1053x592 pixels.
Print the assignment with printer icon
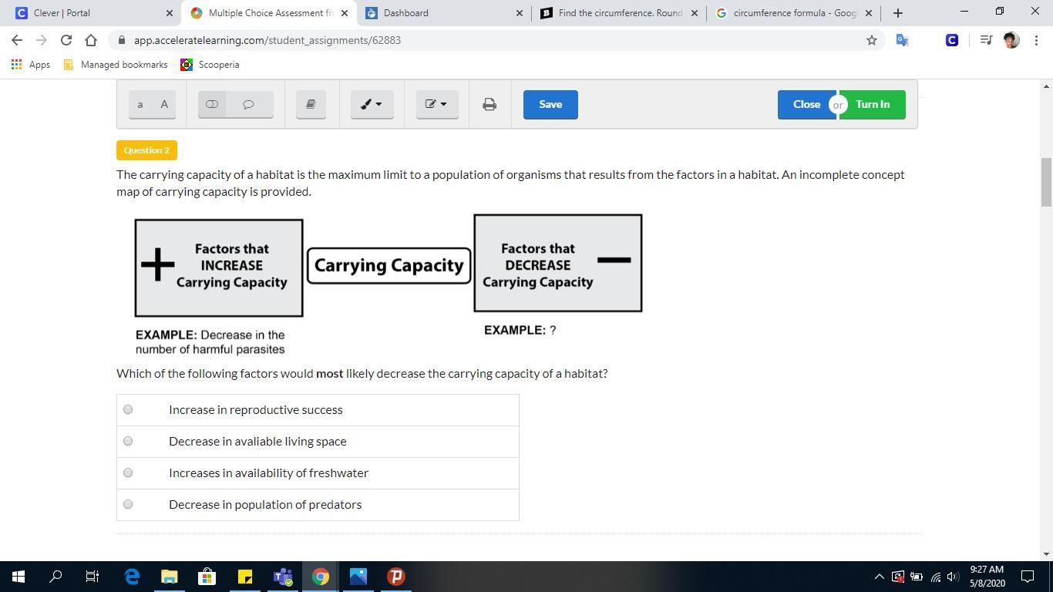[x=489, y=104]
